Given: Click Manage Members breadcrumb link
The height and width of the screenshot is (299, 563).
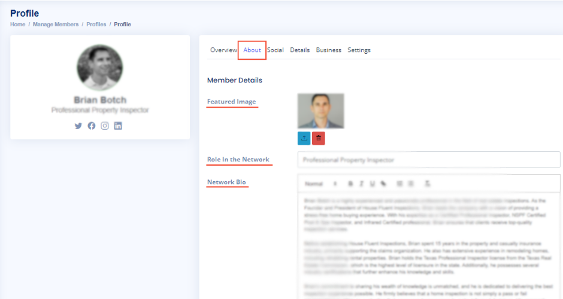Looking at the screenshot, I should [56, 25].
